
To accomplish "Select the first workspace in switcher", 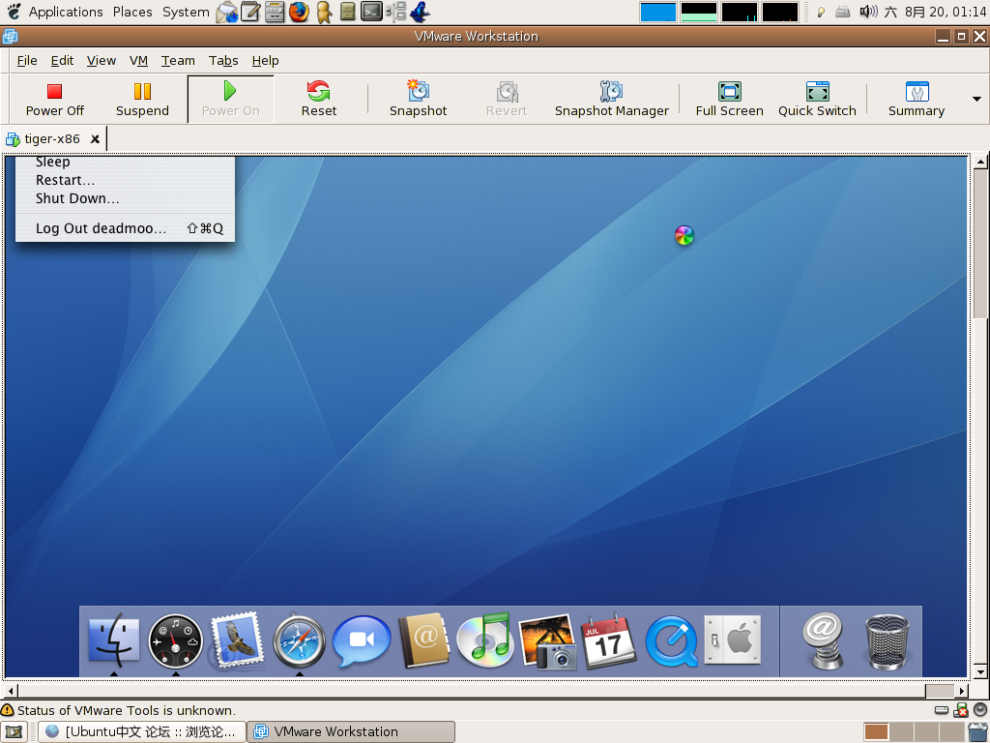I will 876,732.
